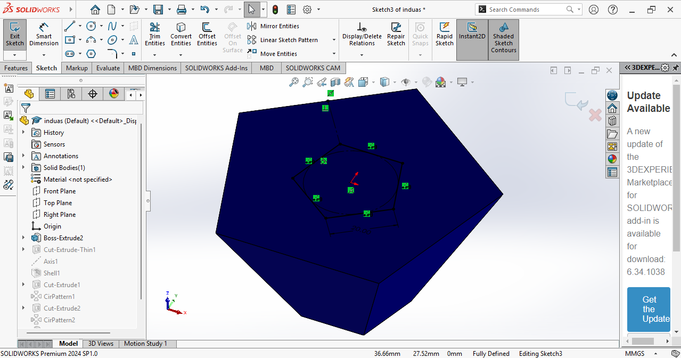The image size is (681, 358).
Task: Select the Origin tree item
Action: [x=47, y=226]
